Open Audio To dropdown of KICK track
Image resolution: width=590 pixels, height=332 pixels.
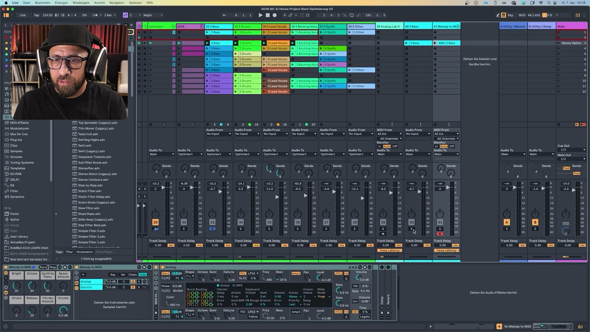(190, 154)
